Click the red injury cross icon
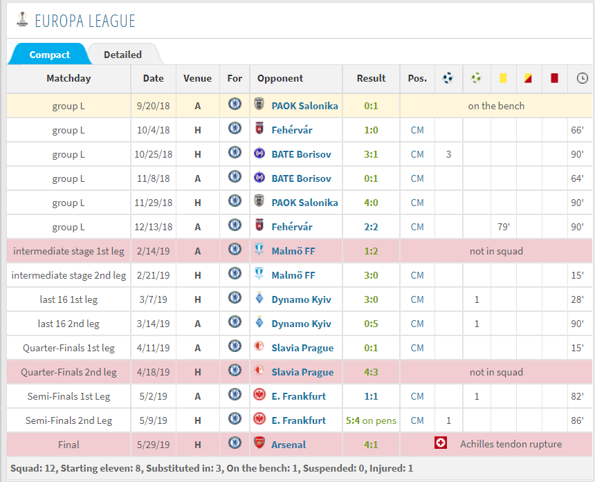Viewport: 595px width, 482px height. tap(441, 443)
